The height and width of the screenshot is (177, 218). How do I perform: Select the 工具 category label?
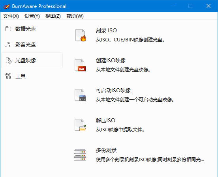(21, 76)
